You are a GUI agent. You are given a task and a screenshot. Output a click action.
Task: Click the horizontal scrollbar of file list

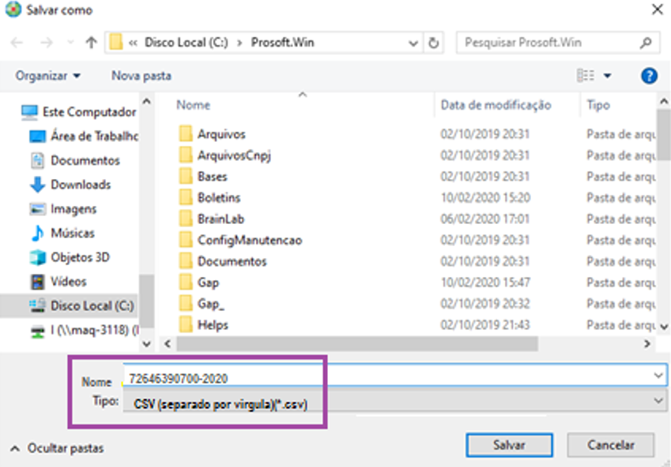click(x=356, y=344)
